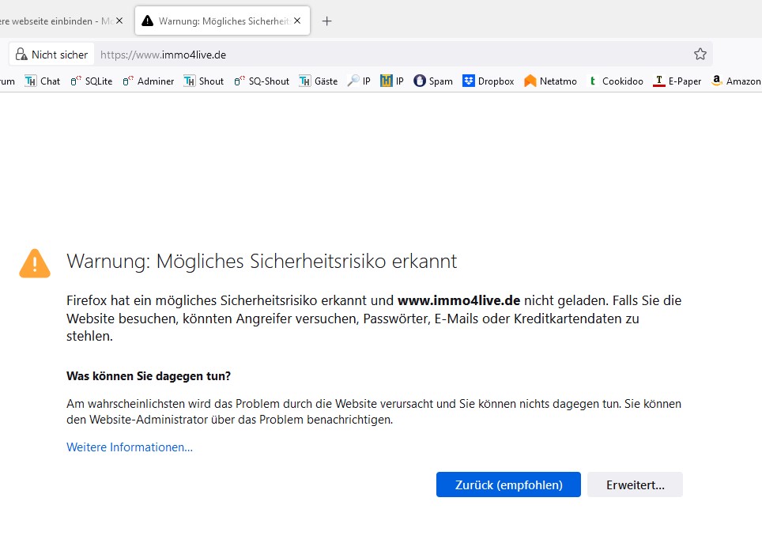Image resolution: width=762 pixels, height=558 pixels.
Task: Click the bookmark star icon in address bar
Action: (700, 55)
